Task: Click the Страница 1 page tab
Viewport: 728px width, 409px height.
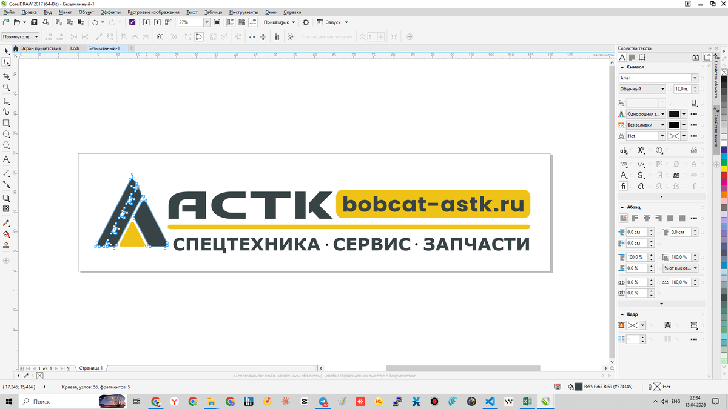Action: tap(91, 368)
